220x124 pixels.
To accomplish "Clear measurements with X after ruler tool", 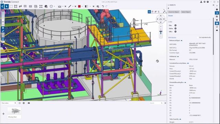I will coord(65,6).
